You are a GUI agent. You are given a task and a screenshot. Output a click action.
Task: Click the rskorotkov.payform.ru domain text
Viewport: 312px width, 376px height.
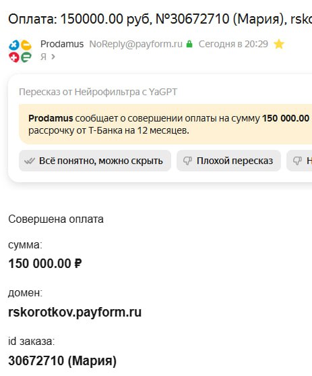pos(75,312)
